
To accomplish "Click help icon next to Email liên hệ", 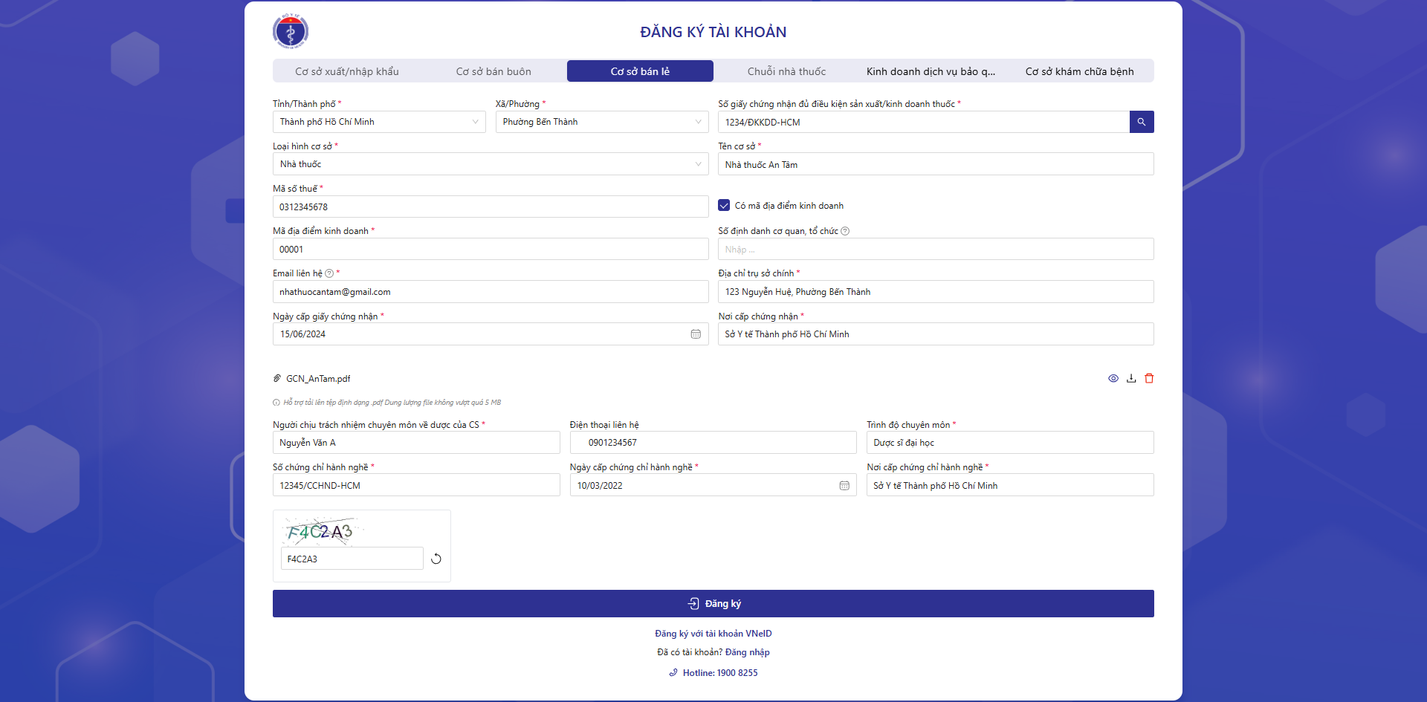I will tap(329, 273).
